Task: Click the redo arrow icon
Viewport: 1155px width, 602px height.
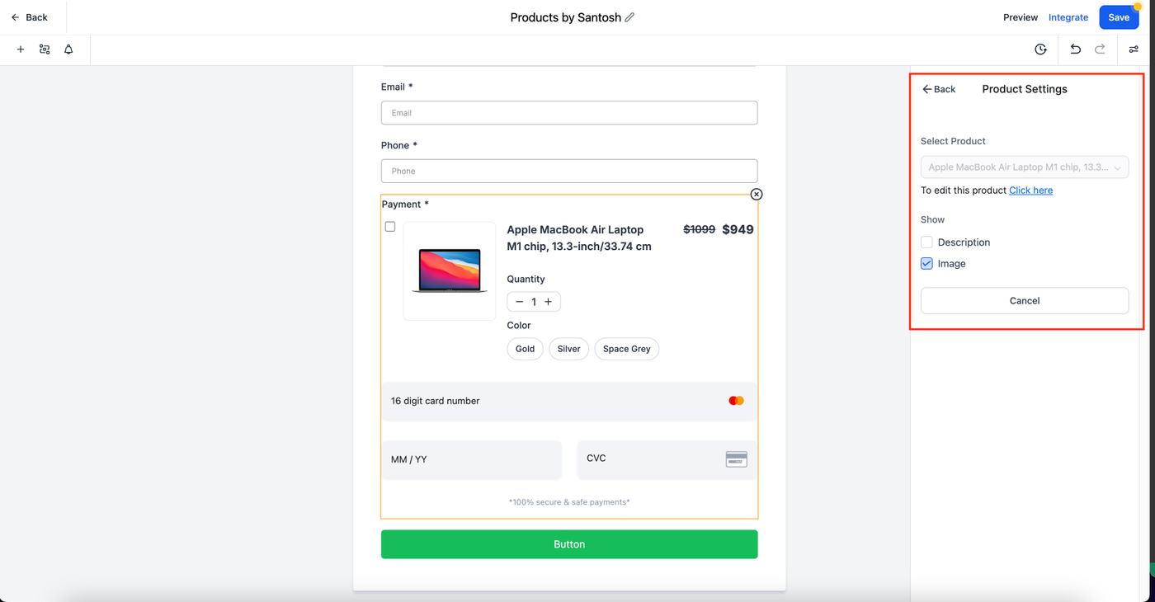Action: pos(1100,49)
